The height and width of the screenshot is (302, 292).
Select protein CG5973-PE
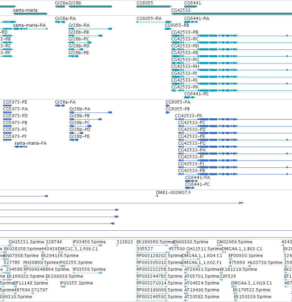click(15, 102)
